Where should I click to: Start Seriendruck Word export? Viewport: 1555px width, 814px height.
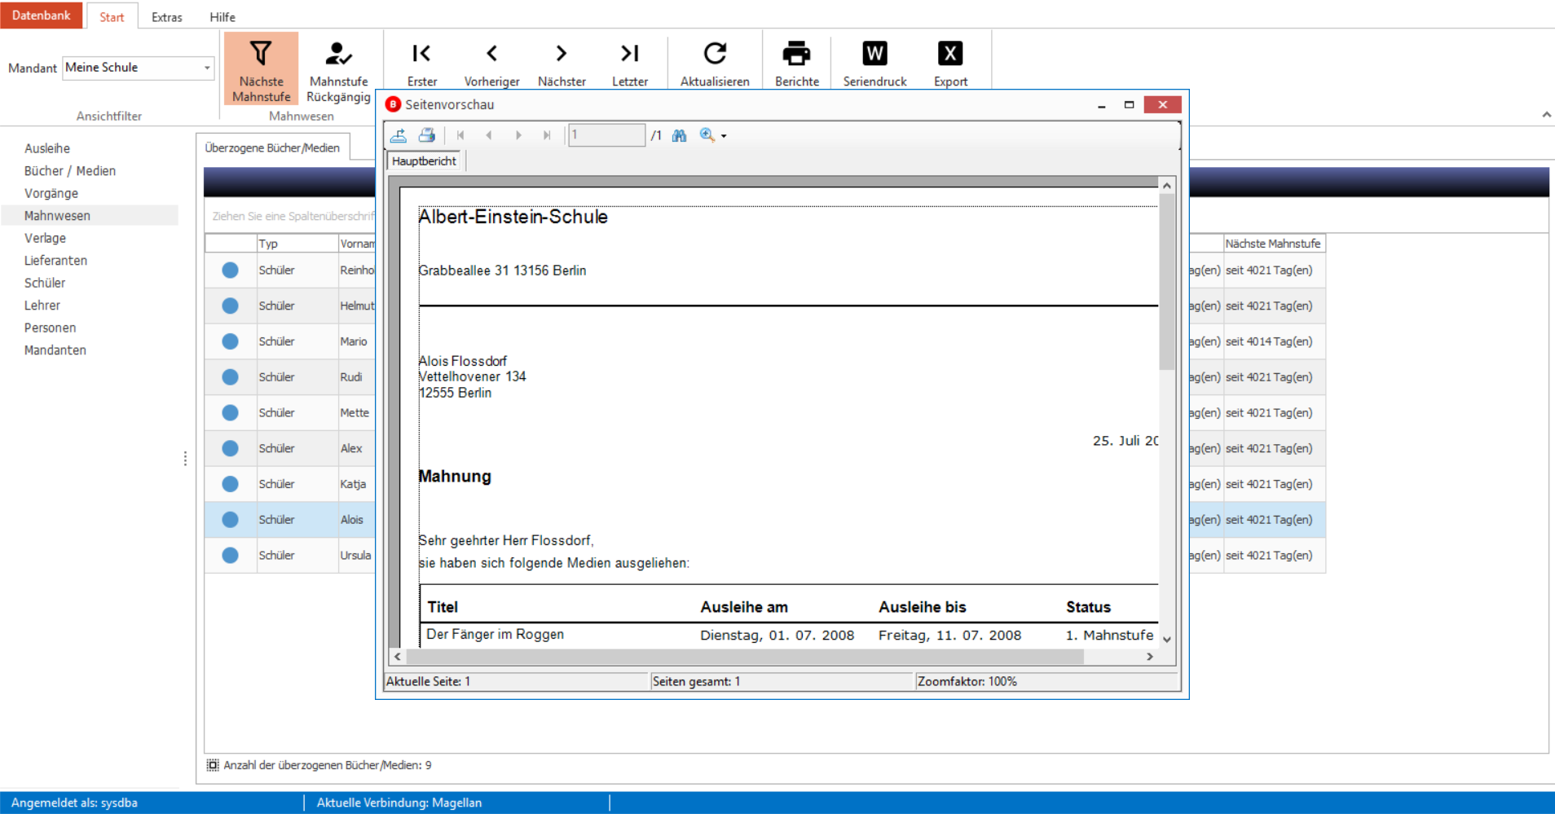[x=874, y=54]
